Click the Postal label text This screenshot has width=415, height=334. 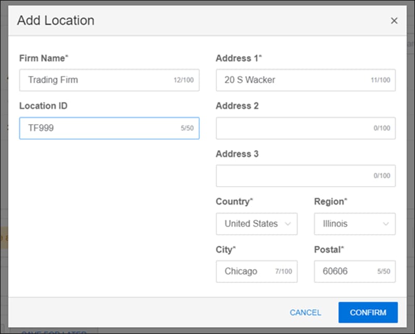click(328, 250)
